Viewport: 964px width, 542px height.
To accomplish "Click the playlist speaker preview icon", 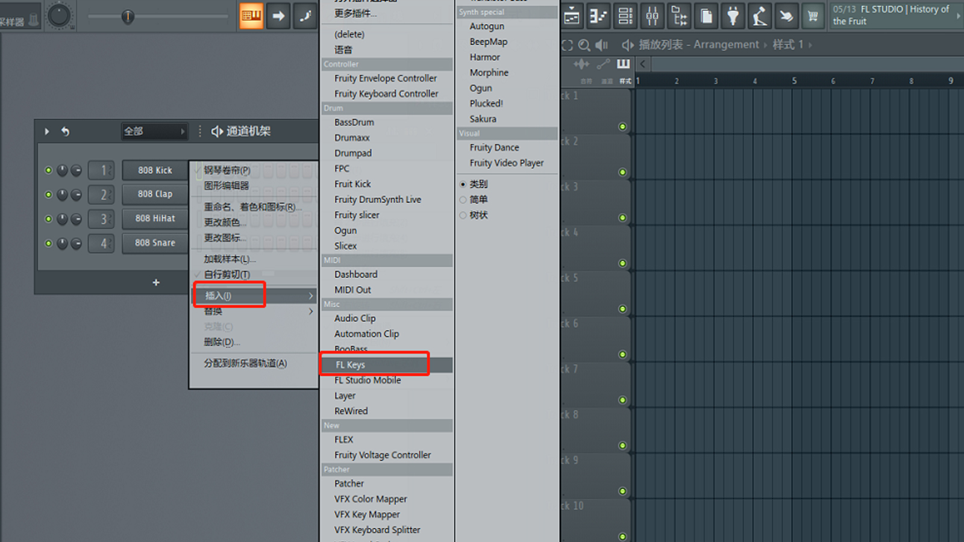I will click(601, 45).
